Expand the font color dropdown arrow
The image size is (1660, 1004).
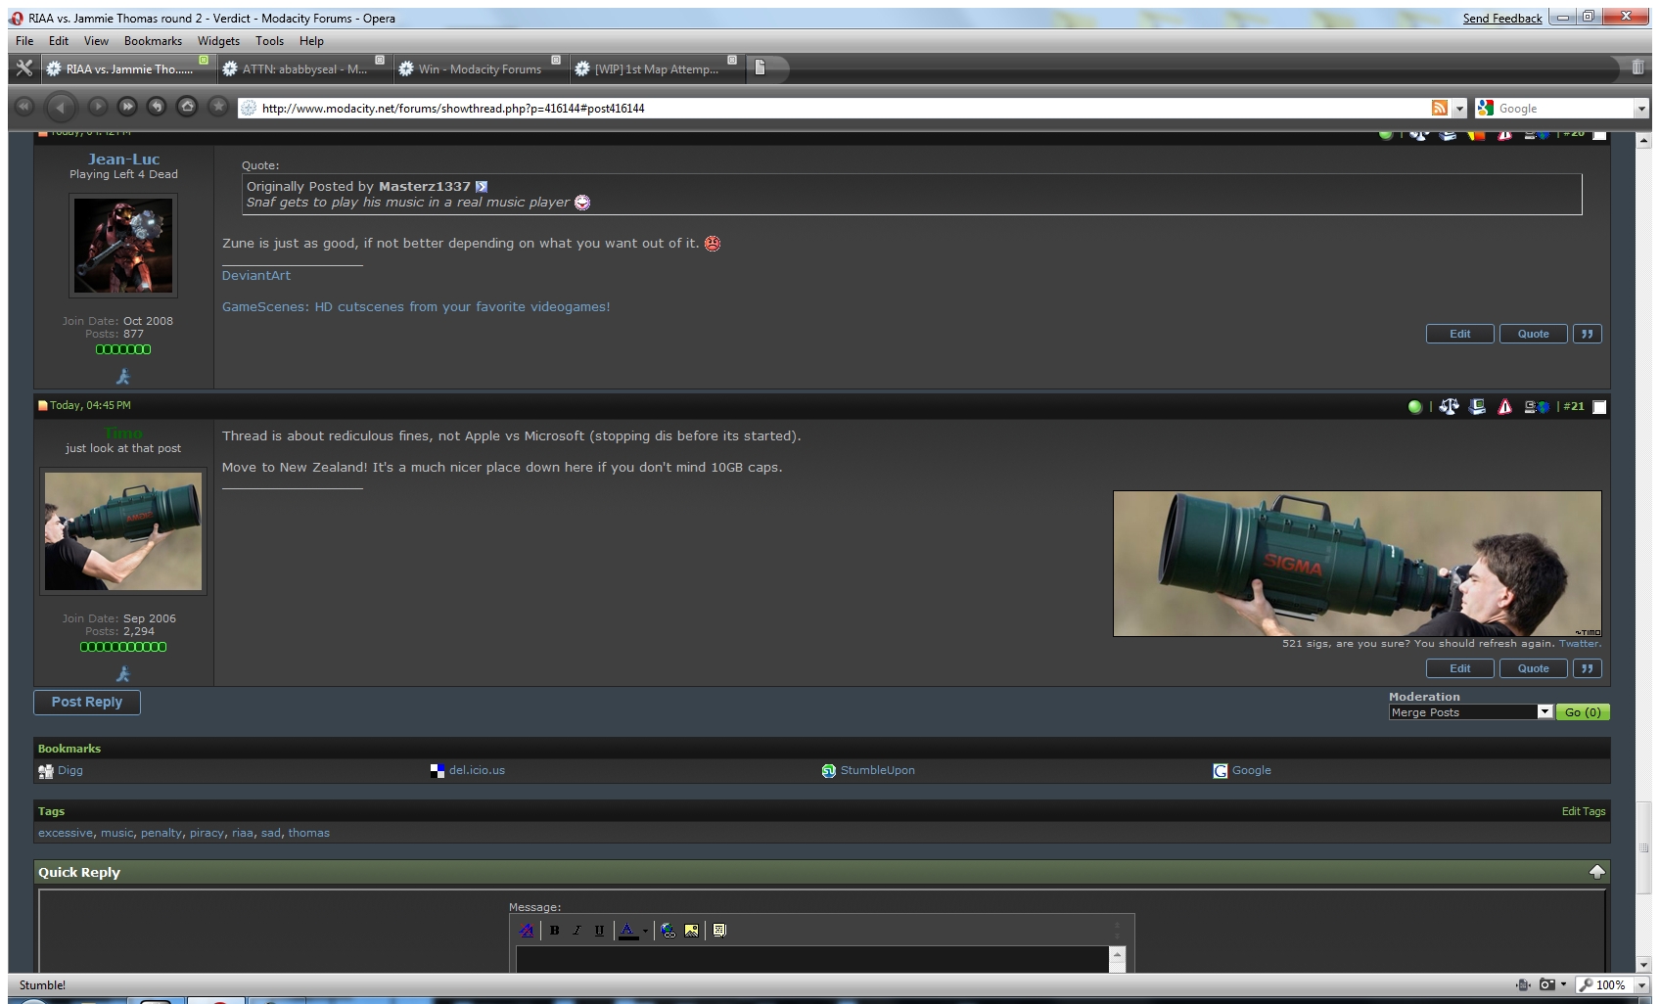(645, 931)
